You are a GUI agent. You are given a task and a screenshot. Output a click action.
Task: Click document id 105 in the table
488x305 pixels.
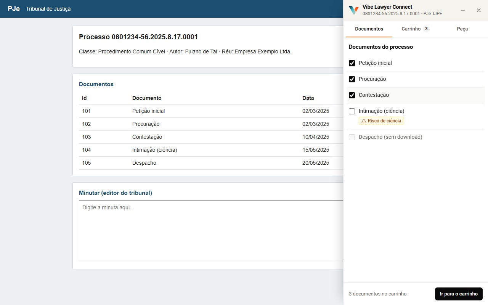click(x=86, y=163)
